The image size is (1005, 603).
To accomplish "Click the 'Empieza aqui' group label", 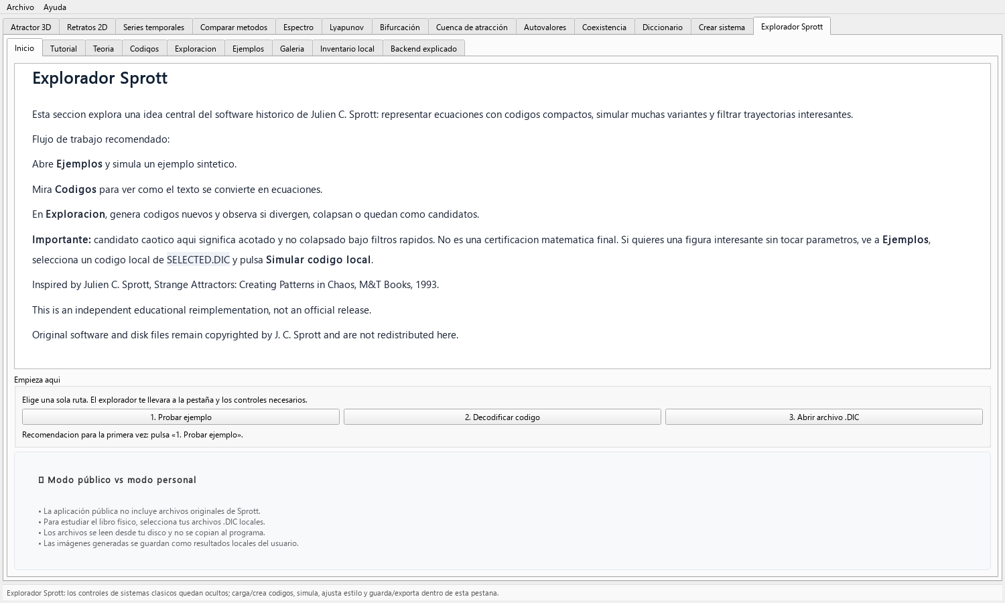I will click(38, 380).
